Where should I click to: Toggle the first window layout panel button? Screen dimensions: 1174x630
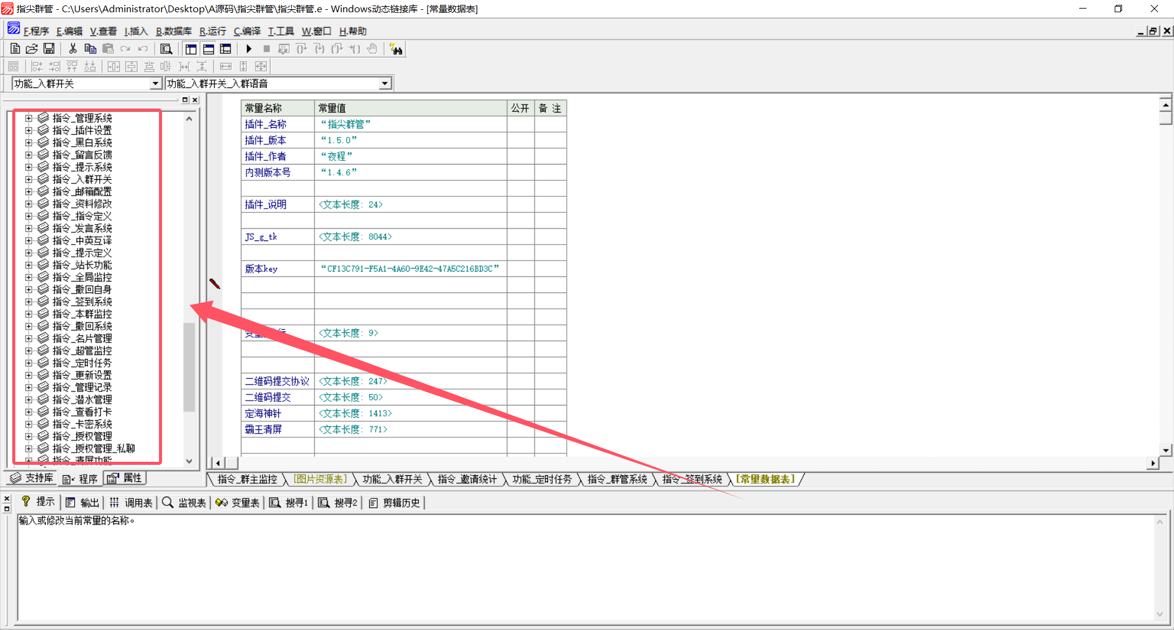(191, 49)
